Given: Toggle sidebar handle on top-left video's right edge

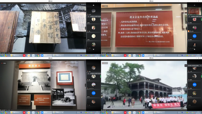Looking at the screenshot, I should (86, 28).
